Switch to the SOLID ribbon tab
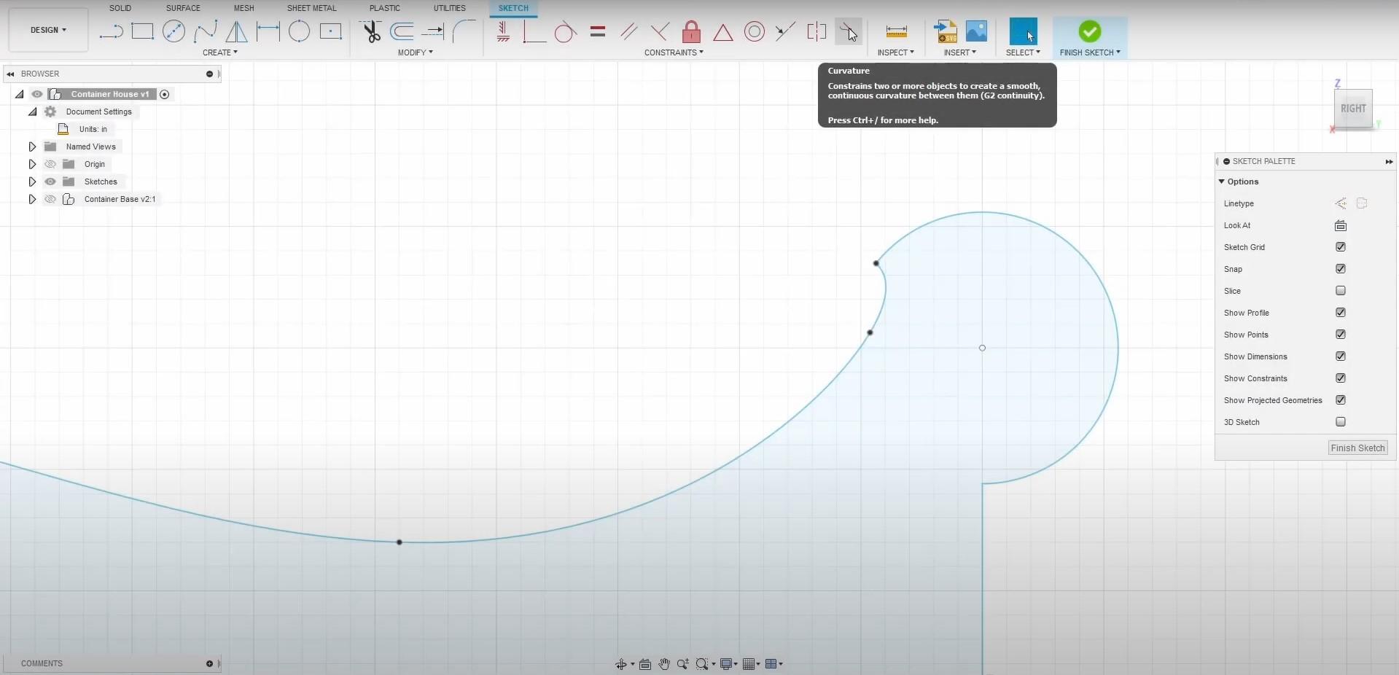The image size is (1399, 675). pyautogui.click(x=119, y=8)
